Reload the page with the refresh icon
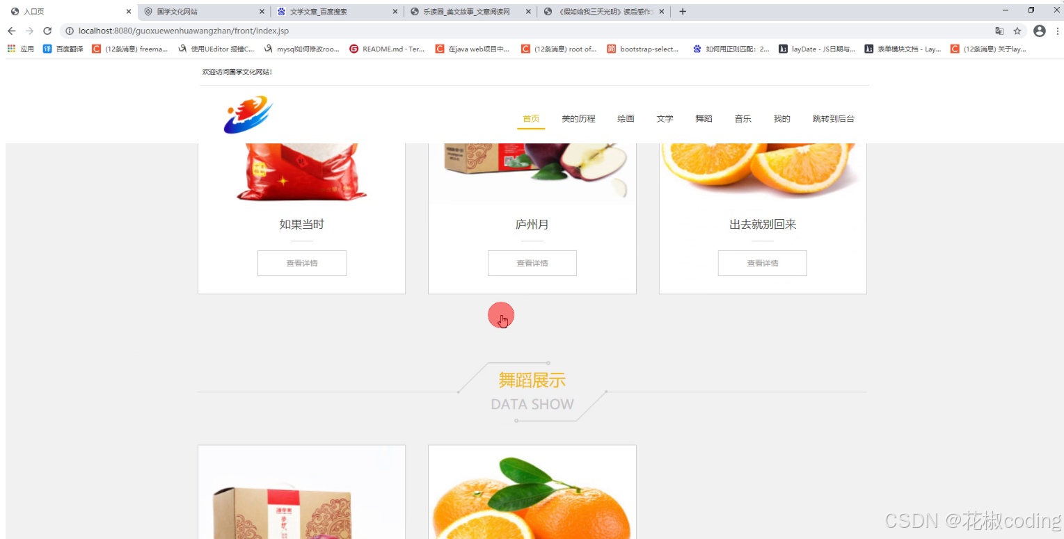The width and height of the screenshot is (1064, 539). [x=47, y=31]
